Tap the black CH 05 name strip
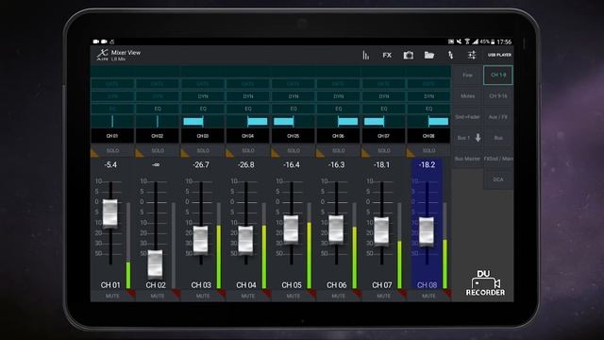Image resolution: width=604 pixels, height=340 pixels. [x=294, y=136]
